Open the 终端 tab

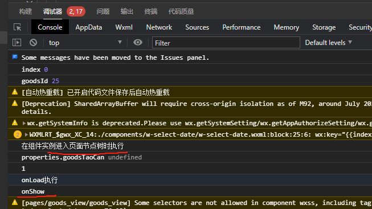[x=150, y=11]
